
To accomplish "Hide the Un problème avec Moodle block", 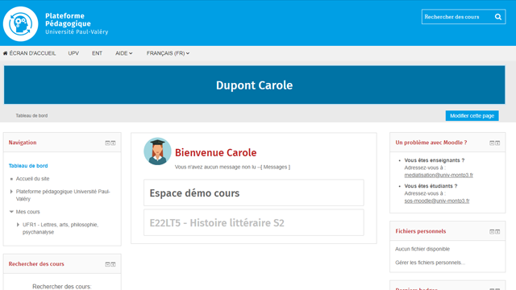I will click(492, 143).
